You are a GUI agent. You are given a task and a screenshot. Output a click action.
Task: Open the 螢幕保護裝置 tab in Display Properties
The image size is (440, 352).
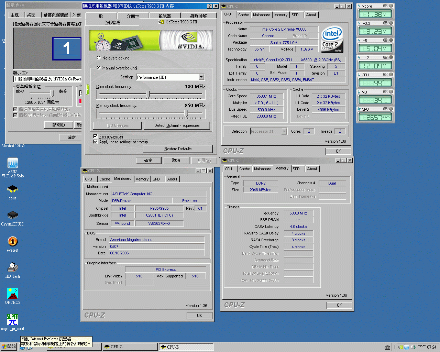pos(56,15)
